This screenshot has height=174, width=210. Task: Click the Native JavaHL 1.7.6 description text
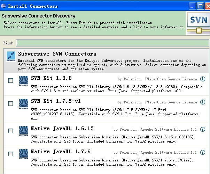[112, 162]
